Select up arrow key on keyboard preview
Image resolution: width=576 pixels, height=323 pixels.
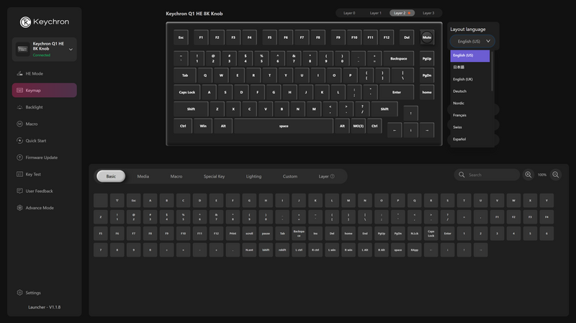point(410,114)
